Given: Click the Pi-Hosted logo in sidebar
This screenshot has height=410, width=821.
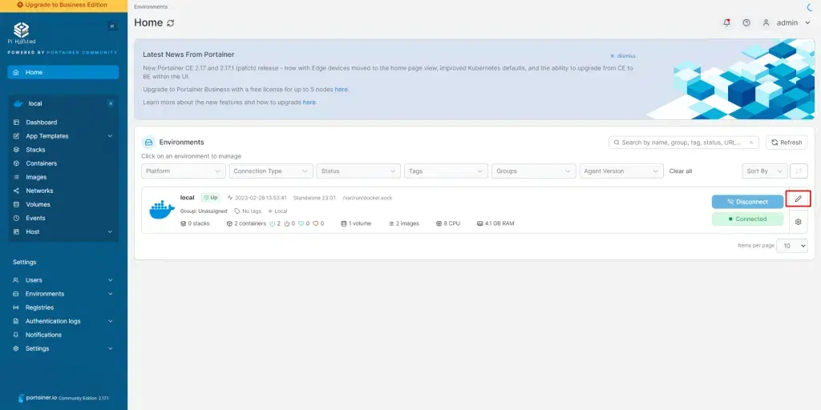Looking at the screenshot, I should point(22,33).
